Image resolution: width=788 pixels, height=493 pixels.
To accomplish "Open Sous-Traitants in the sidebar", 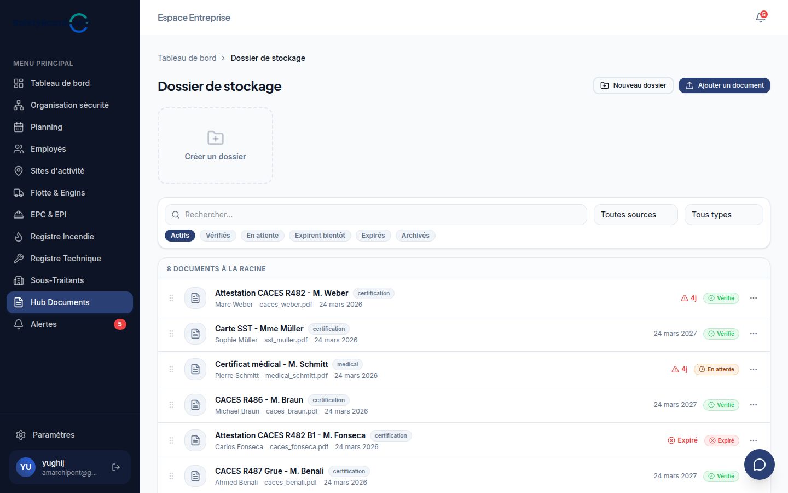I will tap(70, 280).
